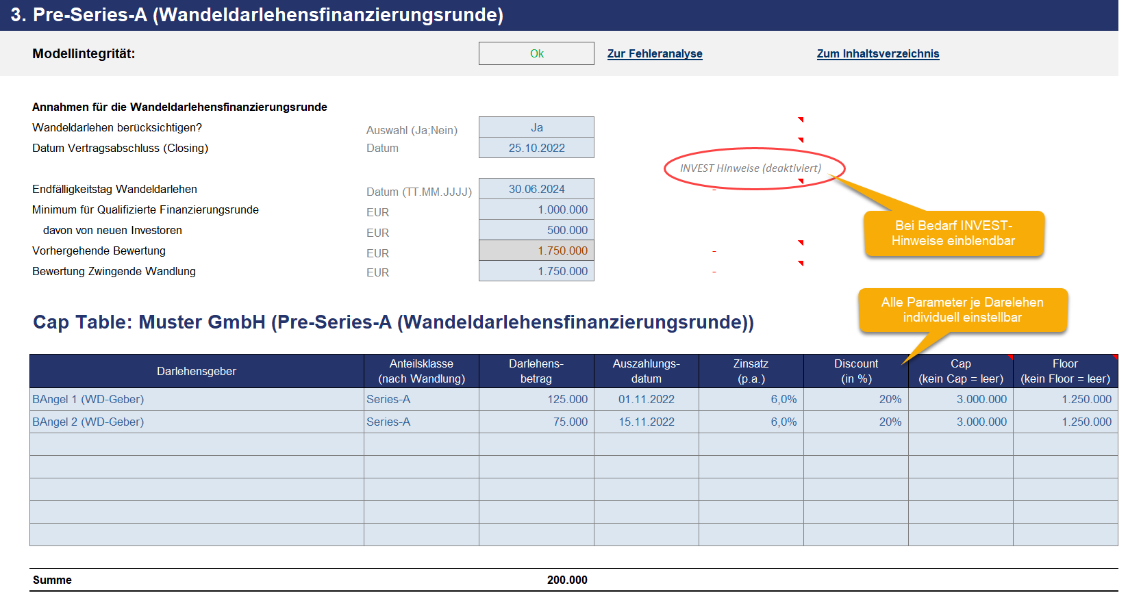Select the BAngel 2 (WD-Geber) cell

click(197, 422)
